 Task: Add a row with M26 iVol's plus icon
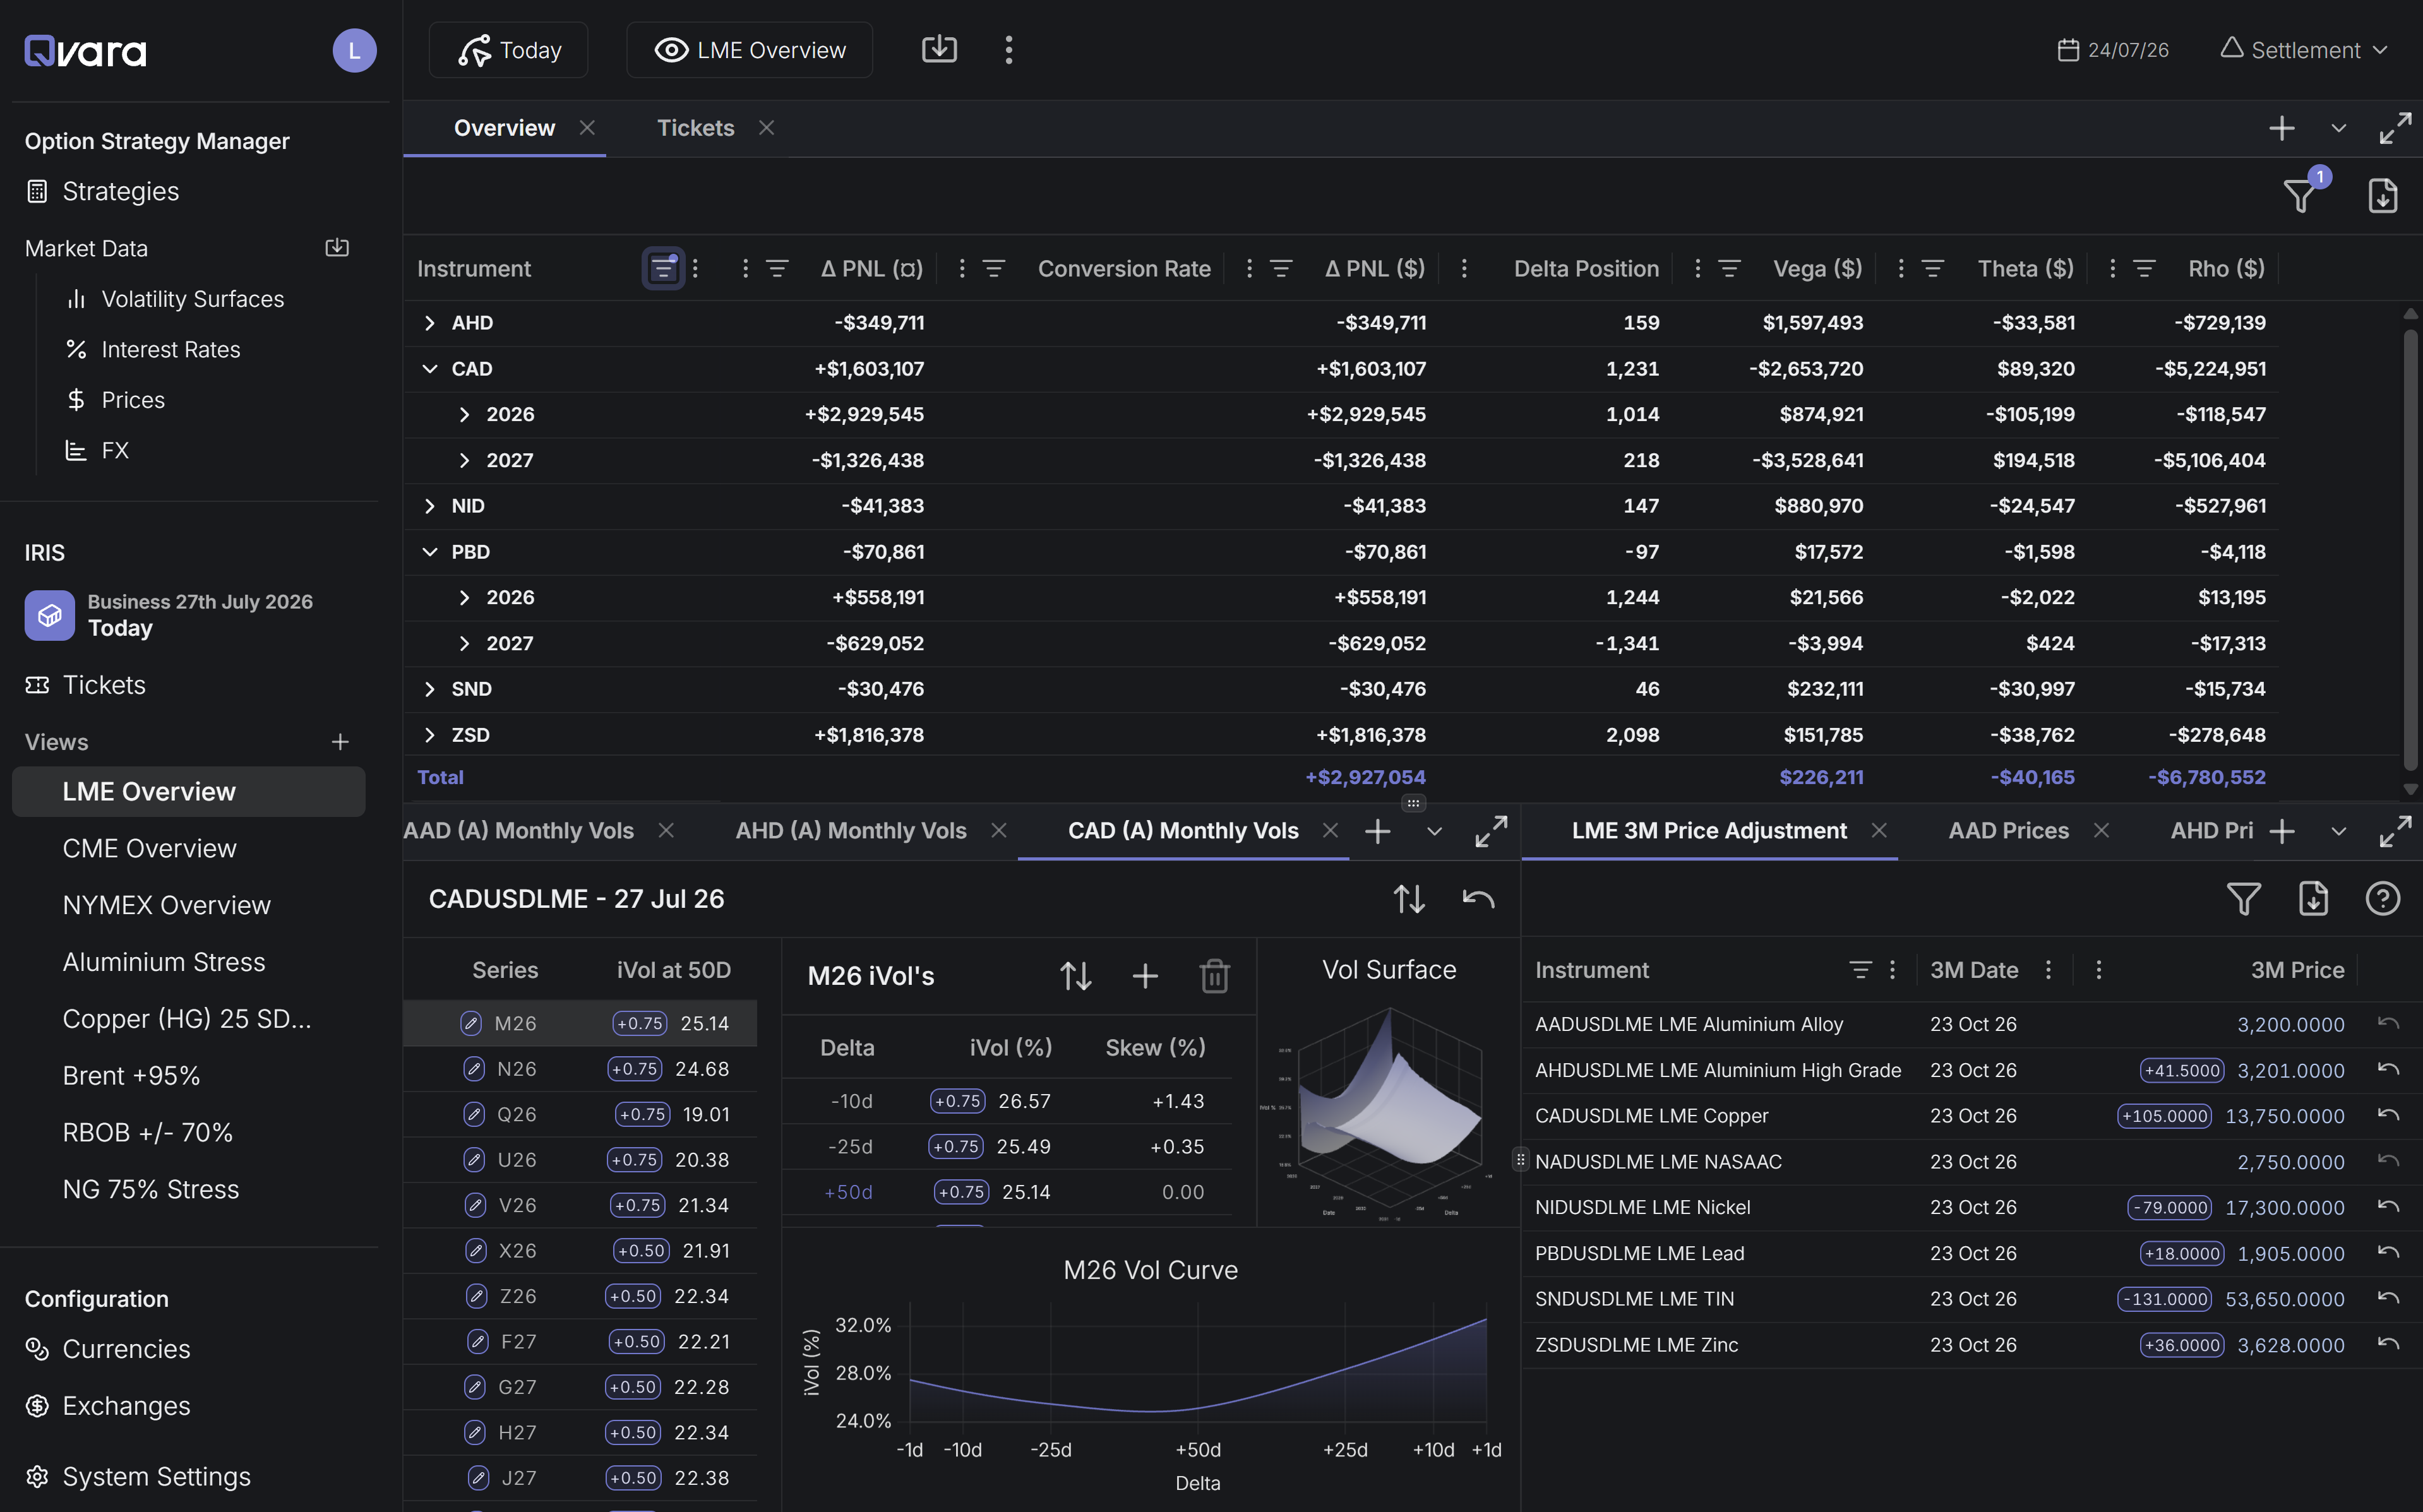click(1145, 976)
